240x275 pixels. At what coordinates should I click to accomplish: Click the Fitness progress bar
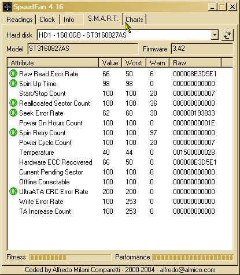click(x=71, y=258)
